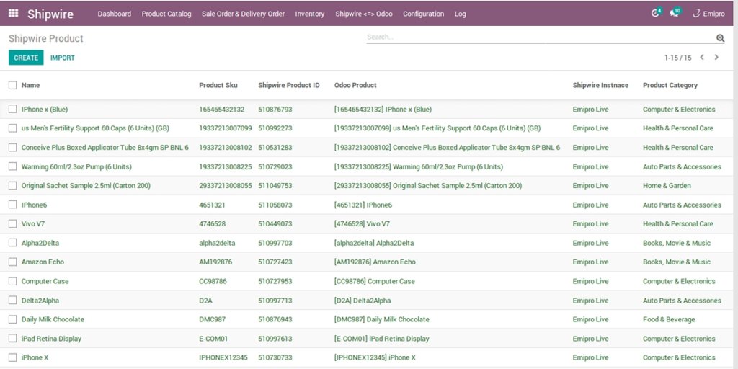Open the Emipro user menu
This screenshot has height=369, width=738.
click(708, 14)
